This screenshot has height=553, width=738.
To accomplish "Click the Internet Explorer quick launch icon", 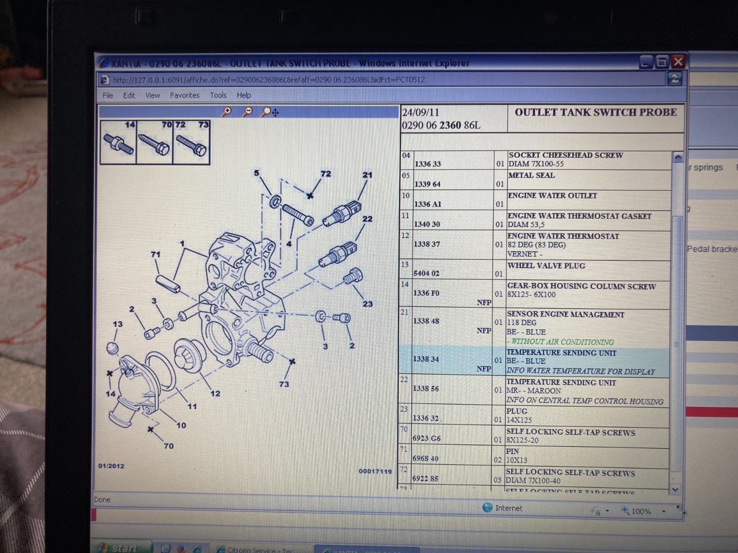I will (197, 548).
